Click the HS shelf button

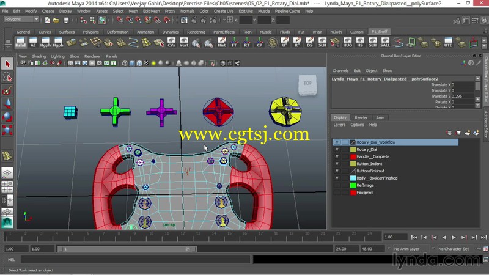click(x=360, y=42)
